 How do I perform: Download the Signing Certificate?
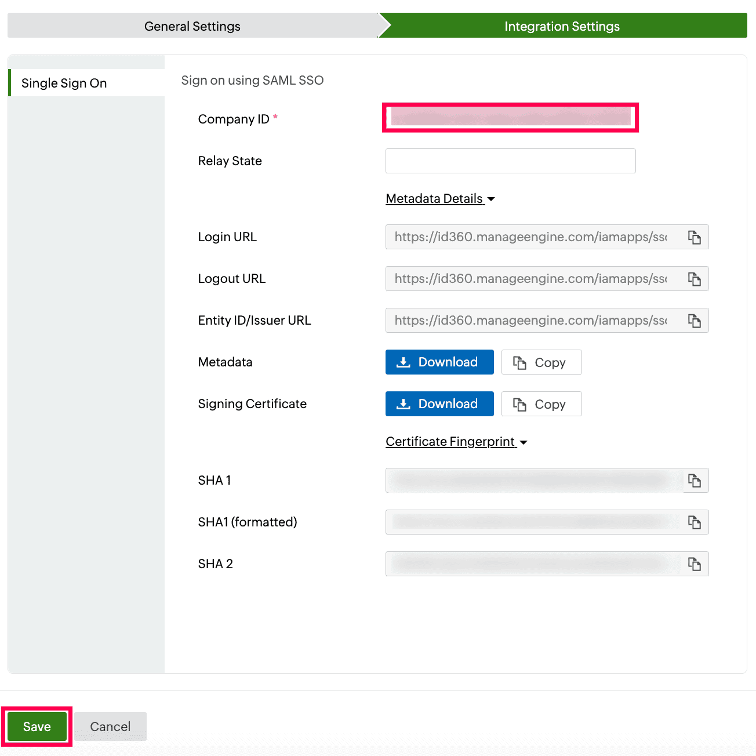click(439, 404)
